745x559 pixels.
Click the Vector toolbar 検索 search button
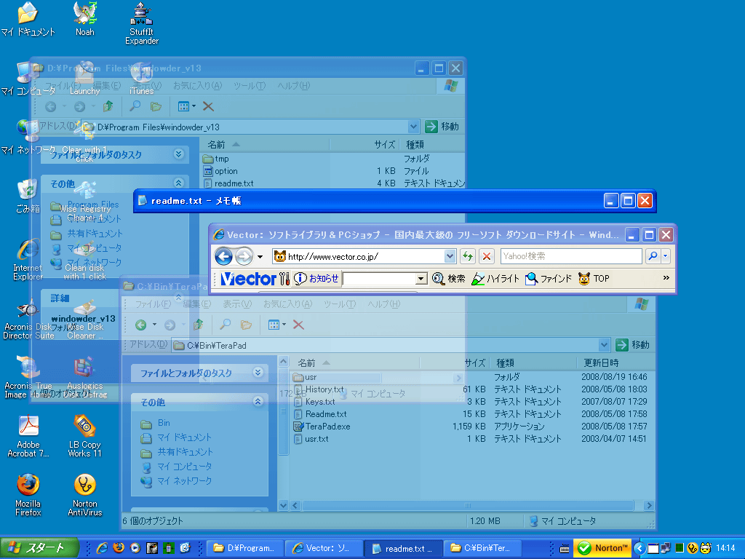point(448,279)
